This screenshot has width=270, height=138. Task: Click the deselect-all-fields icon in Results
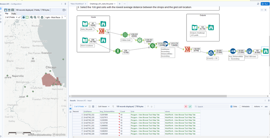(x=93, y=107)
